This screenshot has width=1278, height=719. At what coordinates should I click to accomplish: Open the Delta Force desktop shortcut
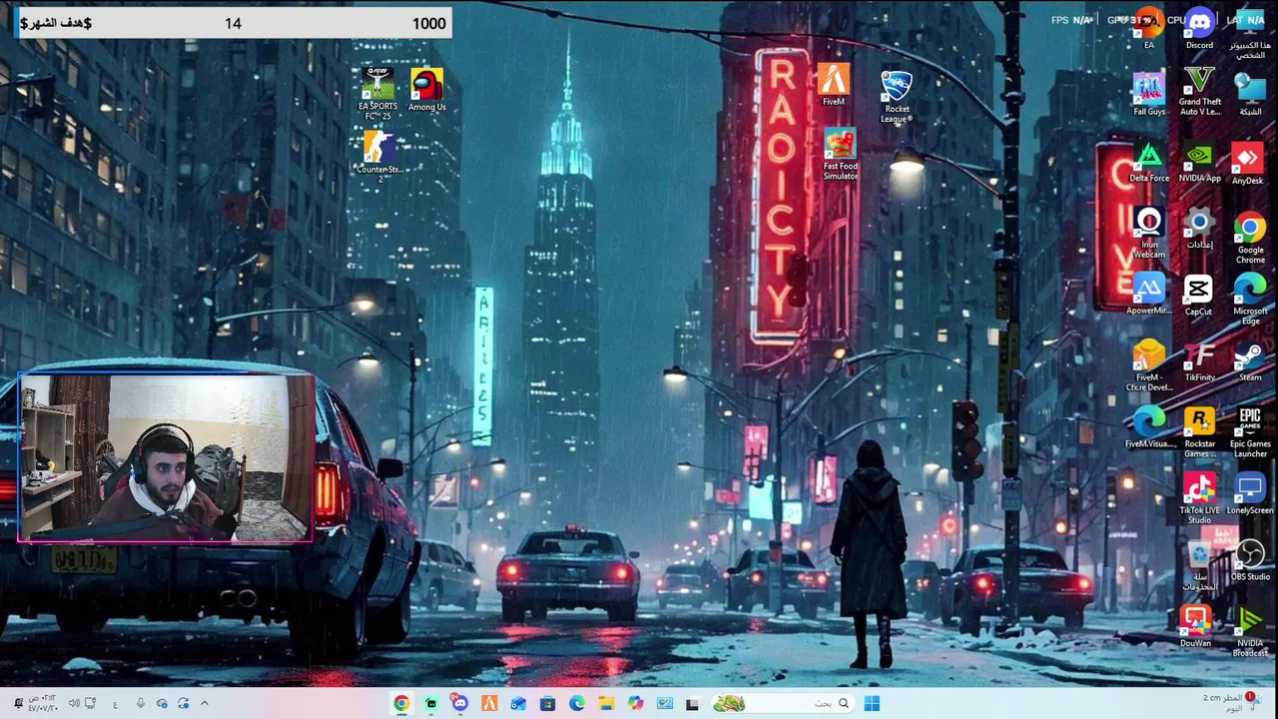tap(1148, 162)
